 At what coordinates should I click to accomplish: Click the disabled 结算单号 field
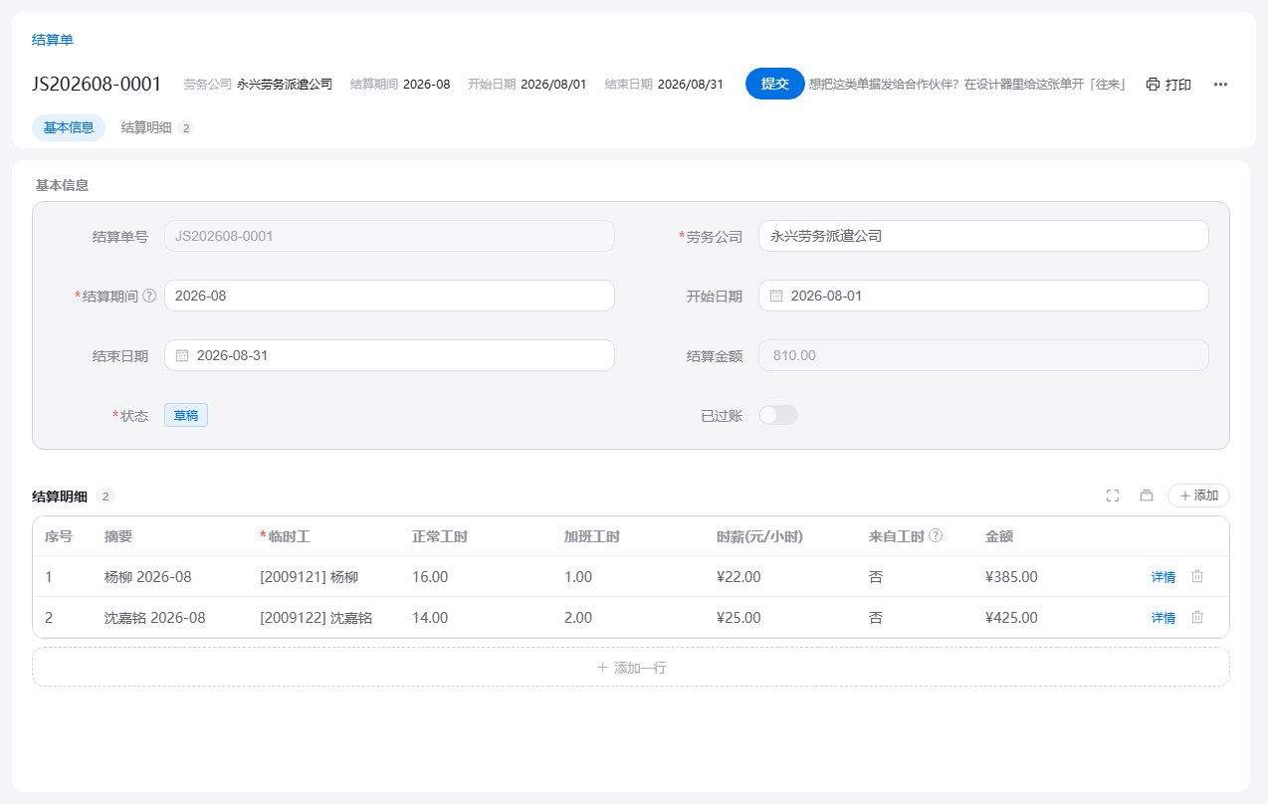pyautogui.click(x=389, y=236)
